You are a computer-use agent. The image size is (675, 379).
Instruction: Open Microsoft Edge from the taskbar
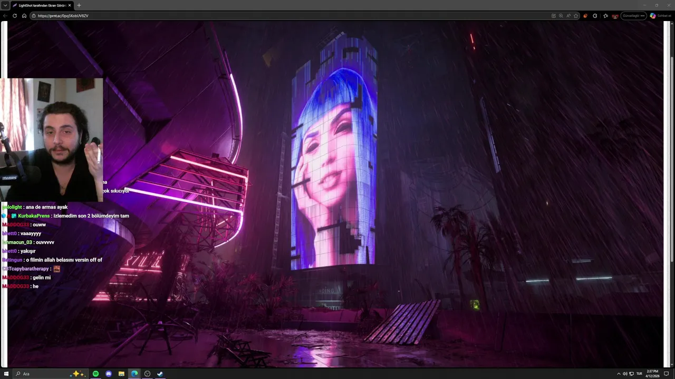134,374
